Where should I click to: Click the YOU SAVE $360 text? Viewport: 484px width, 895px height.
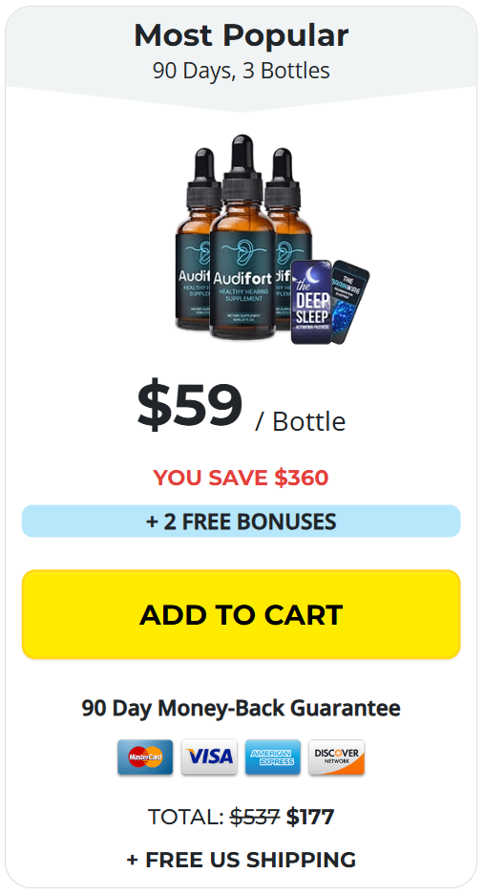pos(241,478)
